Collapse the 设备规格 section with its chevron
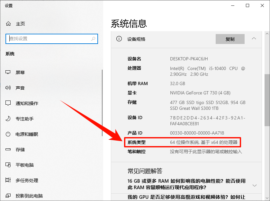270x201 pixels. coord(254,39)
